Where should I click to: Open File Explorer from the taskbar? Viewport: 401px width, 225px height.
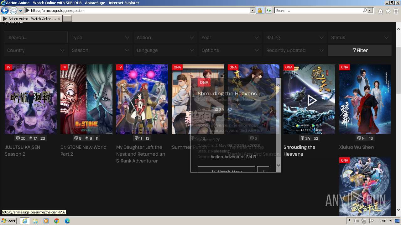pyautogui.click(x=35, y=221)
